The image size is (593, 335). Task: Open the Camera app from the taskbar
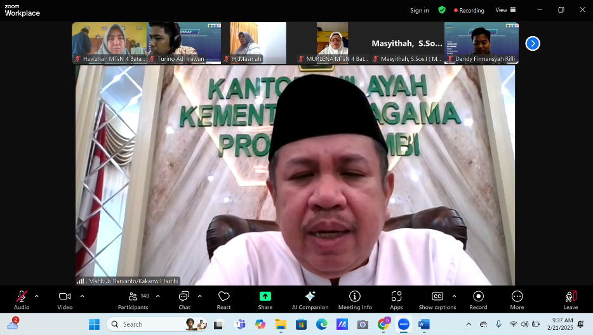pyautogui.click(x=363, y=324)
